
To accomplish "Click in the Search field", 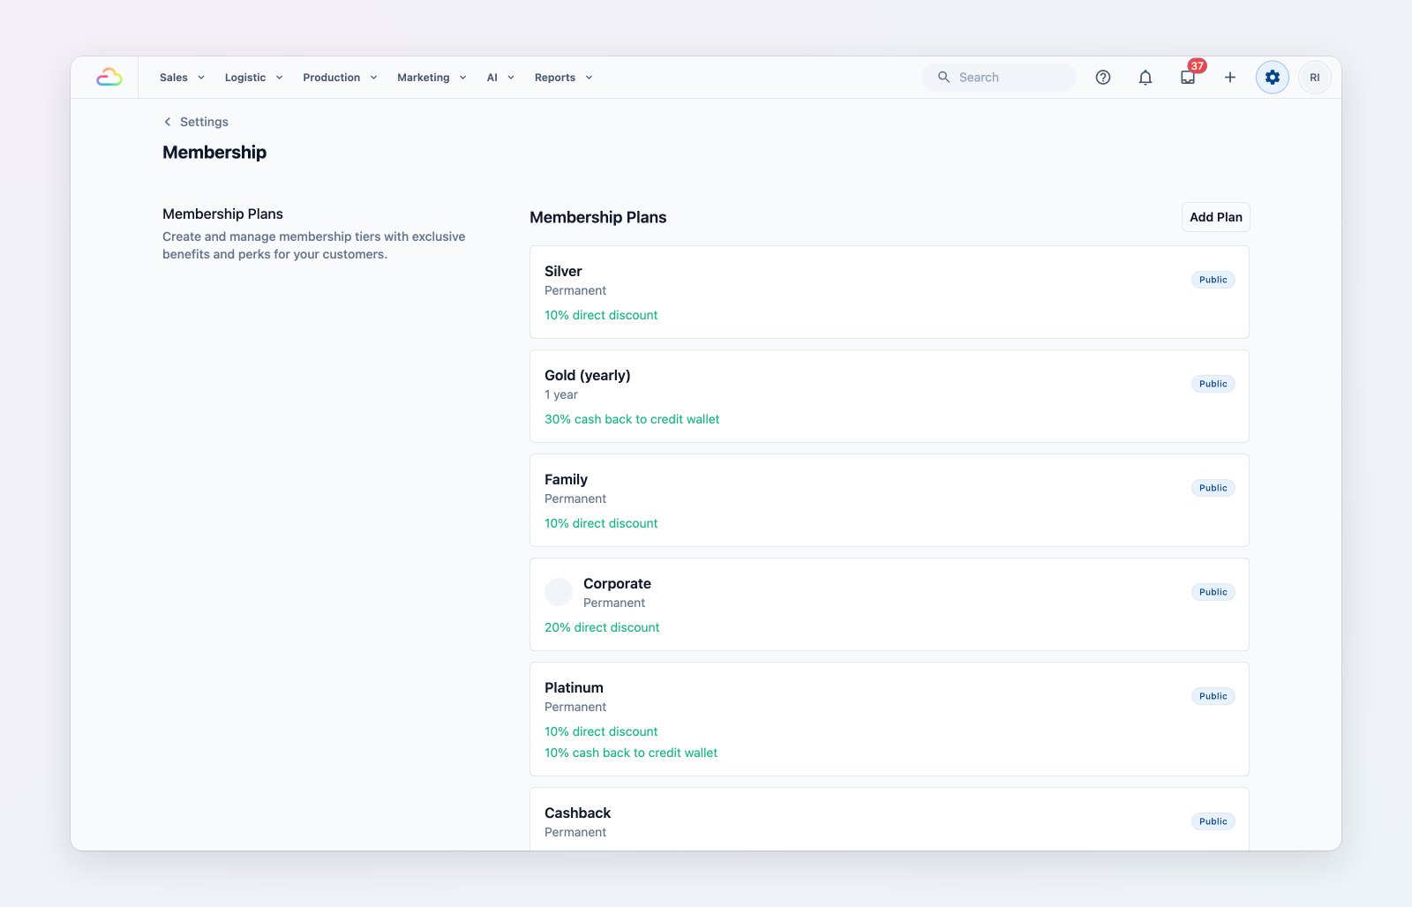I will point(999,78).
